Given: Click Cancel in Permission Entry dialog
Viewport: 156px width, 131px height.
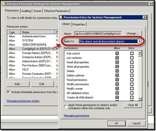Looking at the screenshot, I should pyautogui.click(x=136, y=123).
